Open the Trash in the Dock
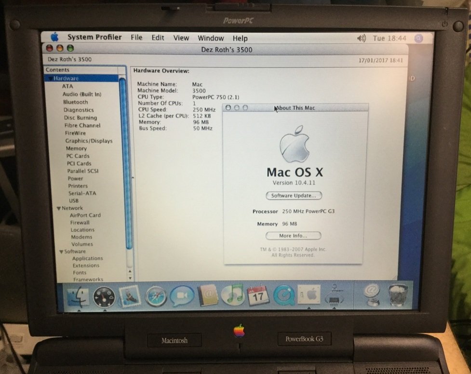The image size is (471, 374). click(x=398, y=295)
